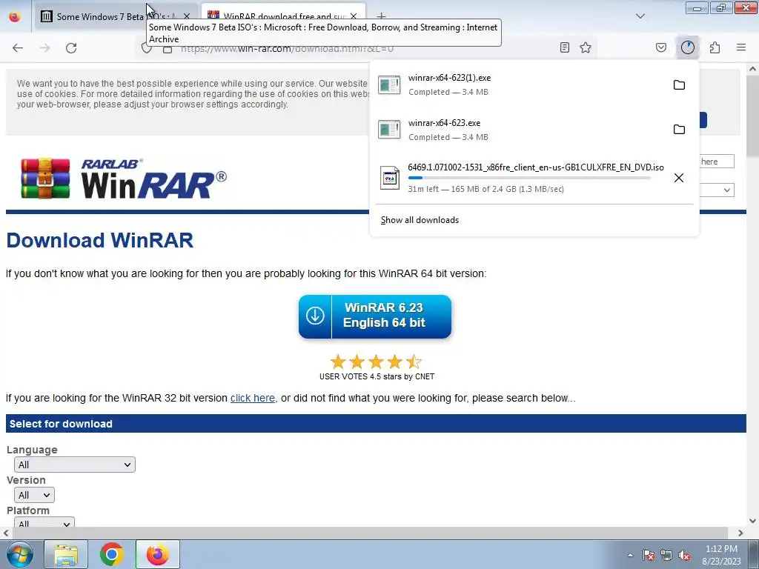Click the CNET star rating
Image resolution: width=759 pixels, height=569 pixels.
coord(376,362)
